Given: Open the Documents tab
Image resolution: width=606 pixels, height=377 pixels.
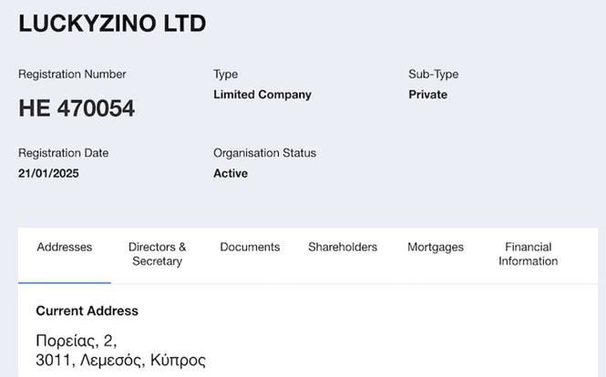Looking at the screenshot, I should coord(250,247).
